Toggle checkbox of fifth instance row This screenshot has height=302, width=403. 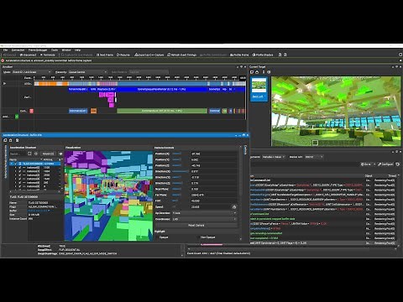click(x=20, y=183)
